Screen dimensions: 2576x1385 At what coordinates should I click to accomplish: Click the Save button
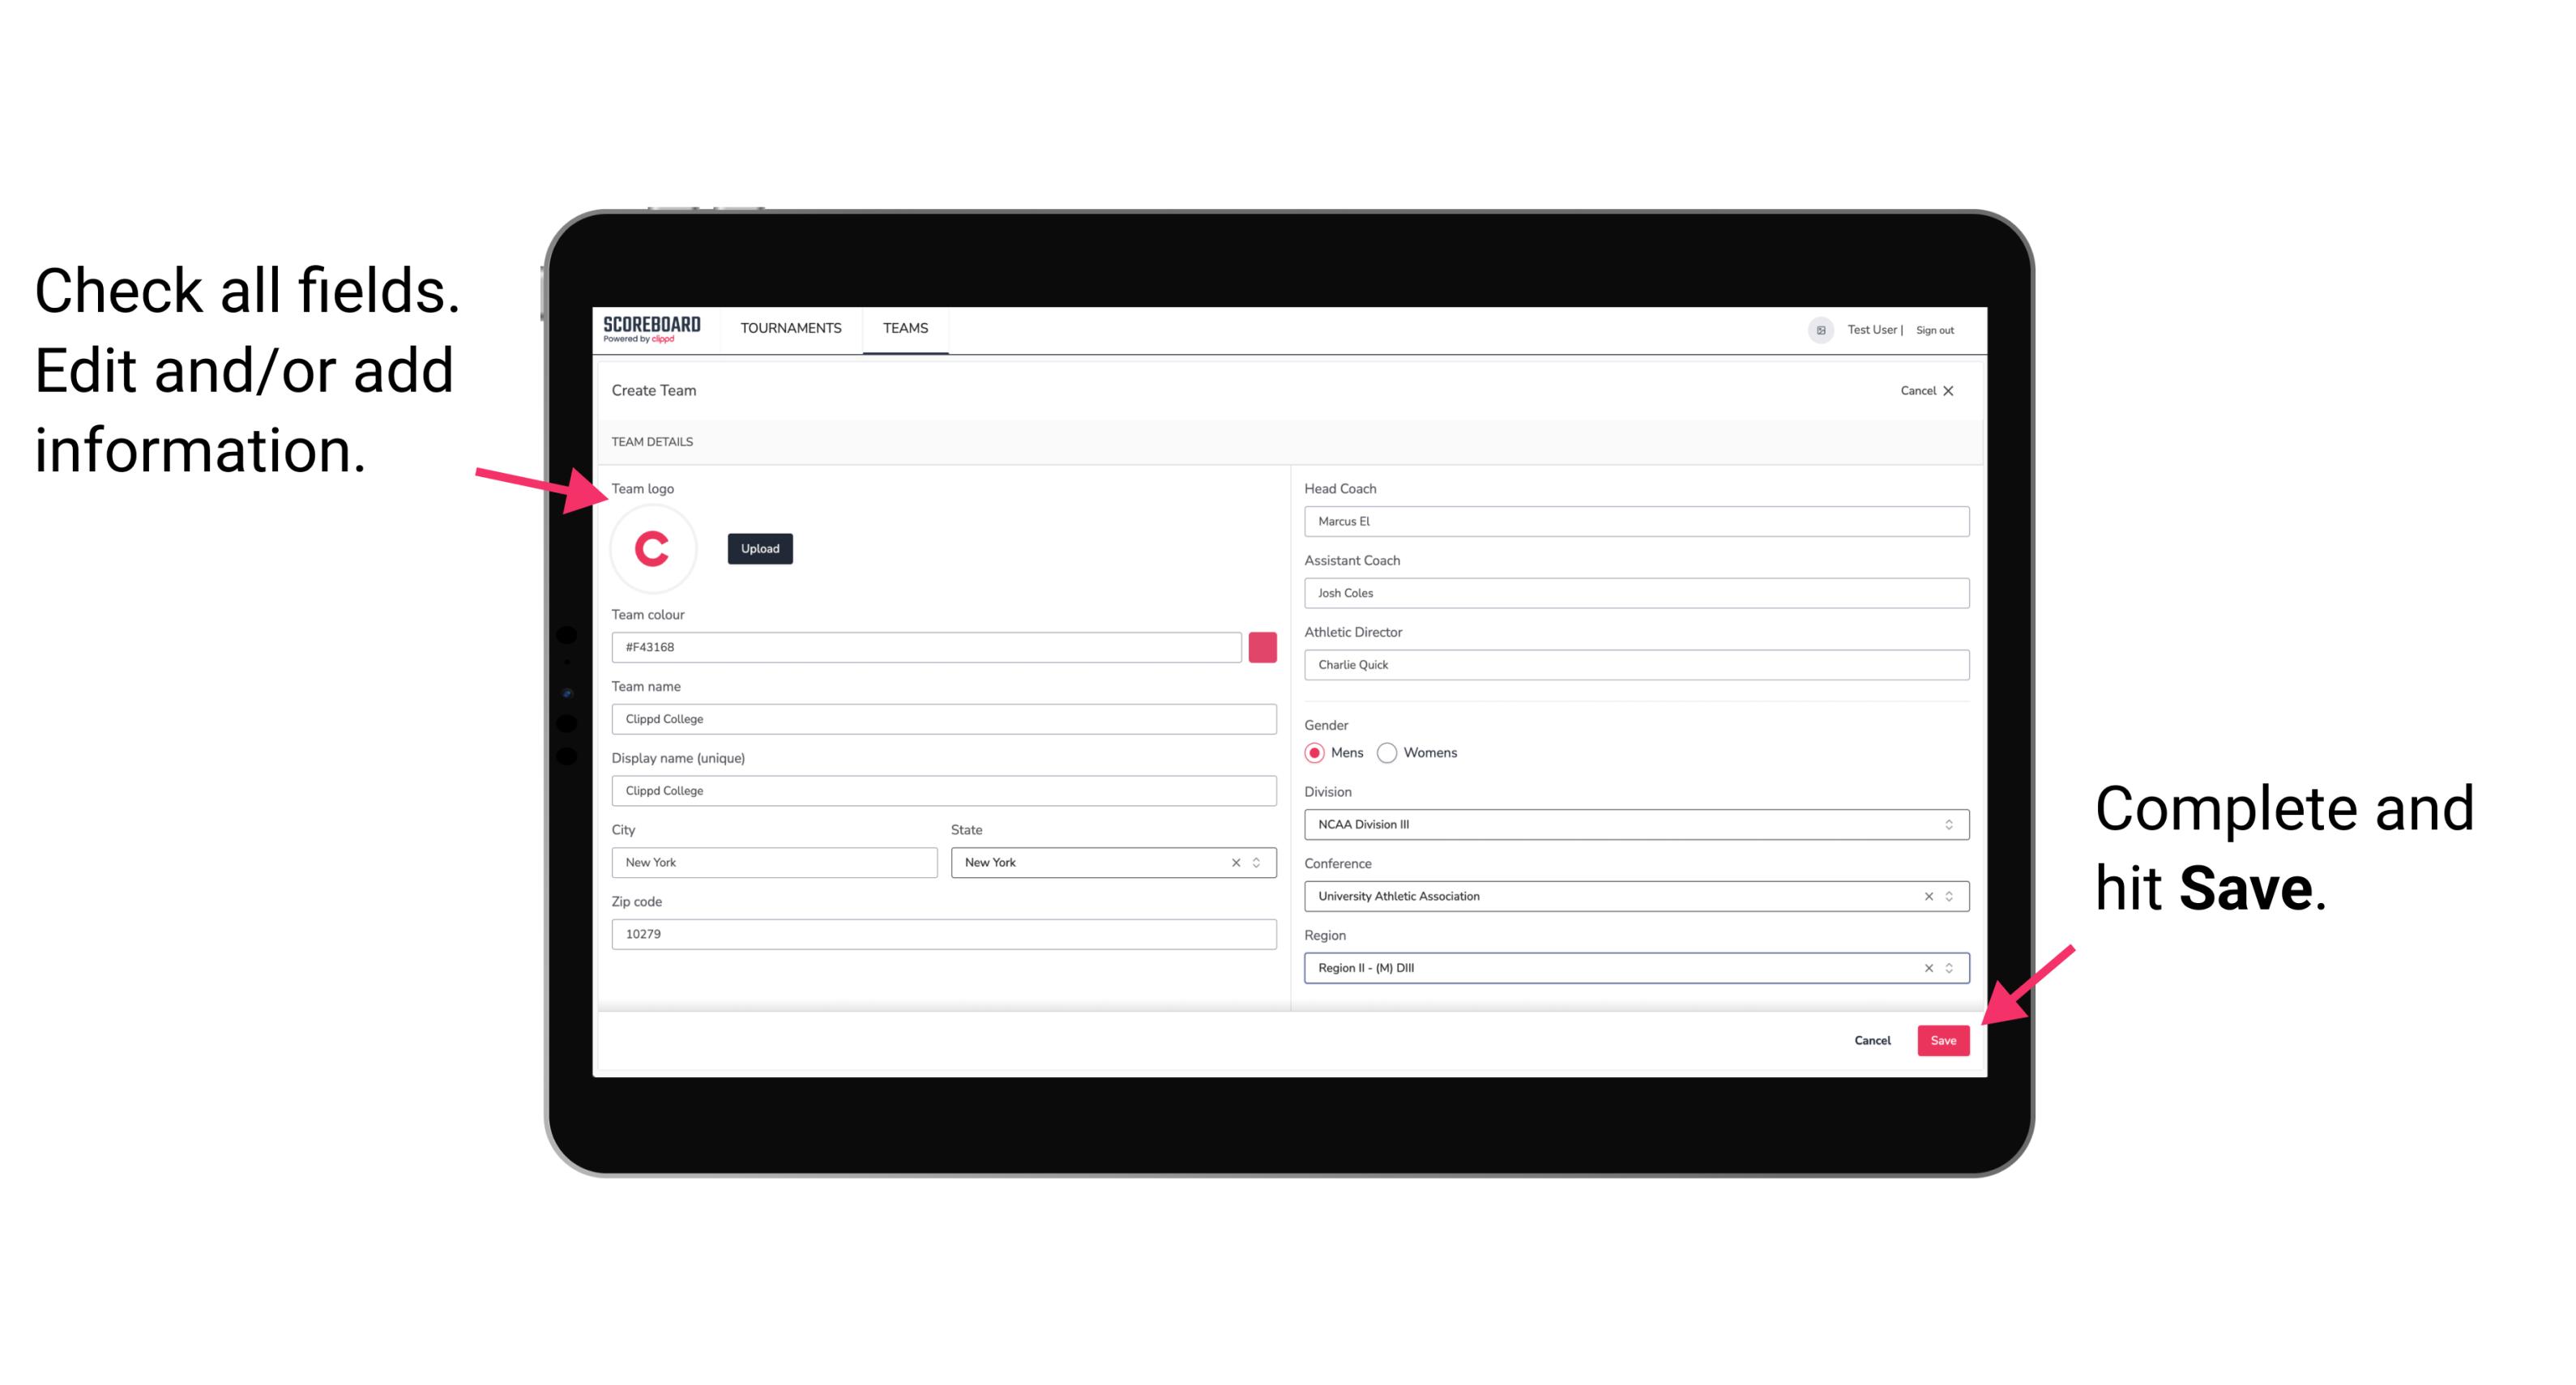[x=1945, y=1037]
